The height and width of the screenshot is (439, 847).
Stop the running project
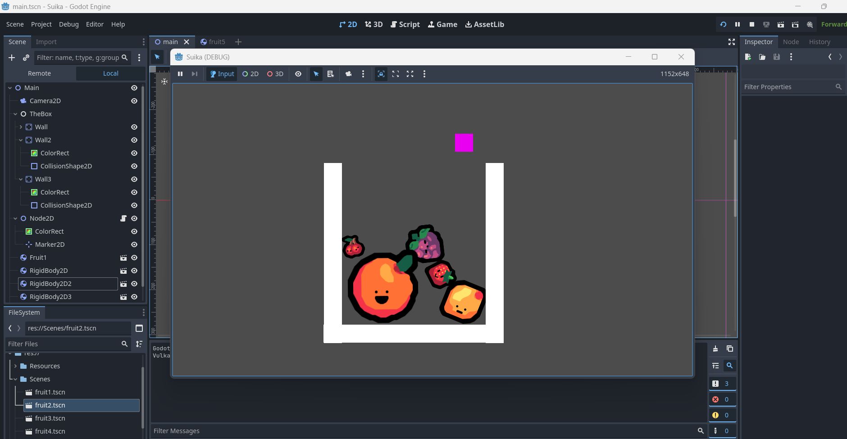click(x=752, y=24)
